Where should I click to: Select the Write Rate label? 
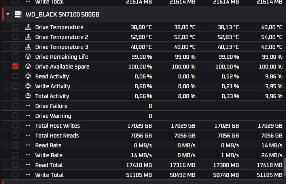[49, 155]
